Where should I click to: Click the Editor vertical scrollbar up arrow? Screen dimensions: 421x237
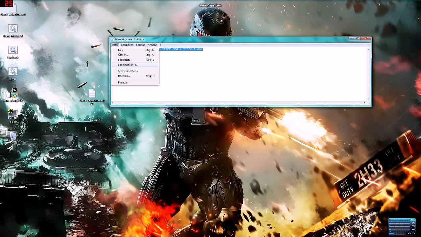pyautogui.click(x=369, y=49)
